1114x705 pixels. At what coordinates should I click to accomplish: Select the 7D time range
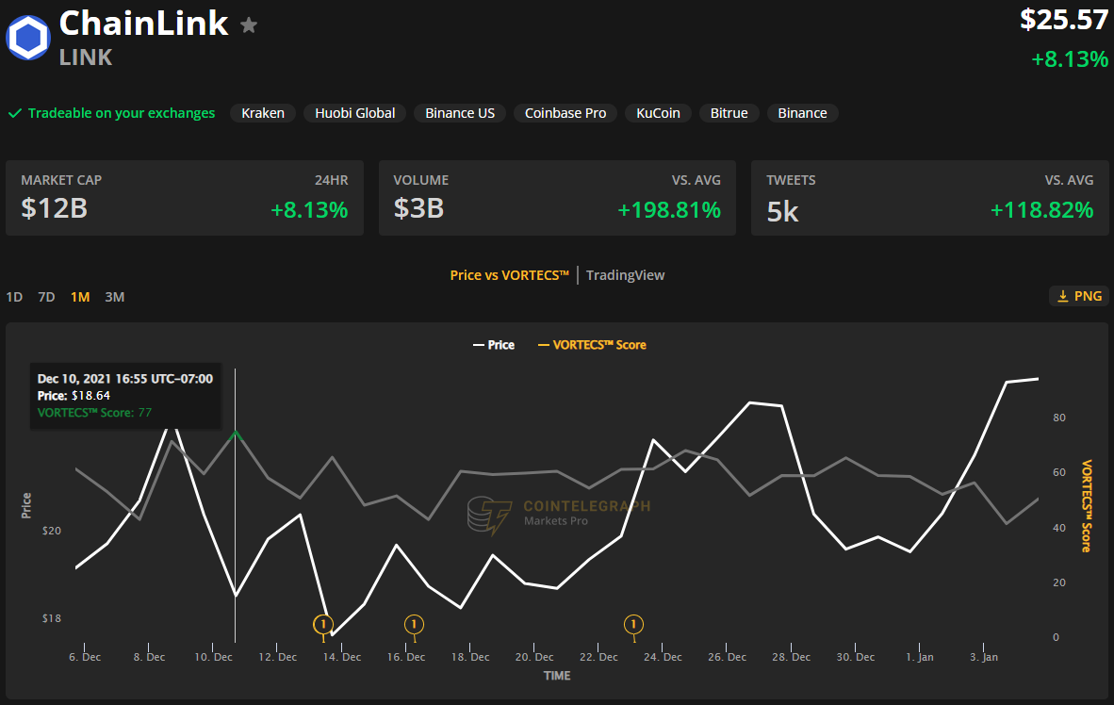46,297
